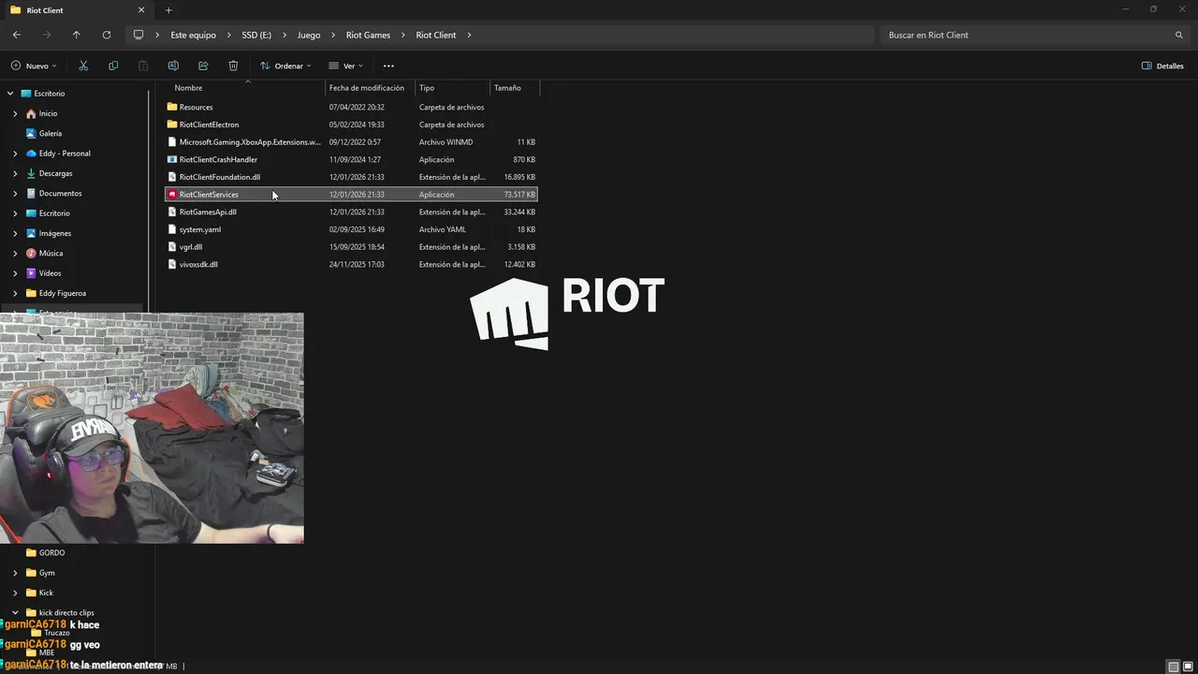Collapse the kick directo clips node
This screenshot has height=674, width=1198.
[15, 612]
